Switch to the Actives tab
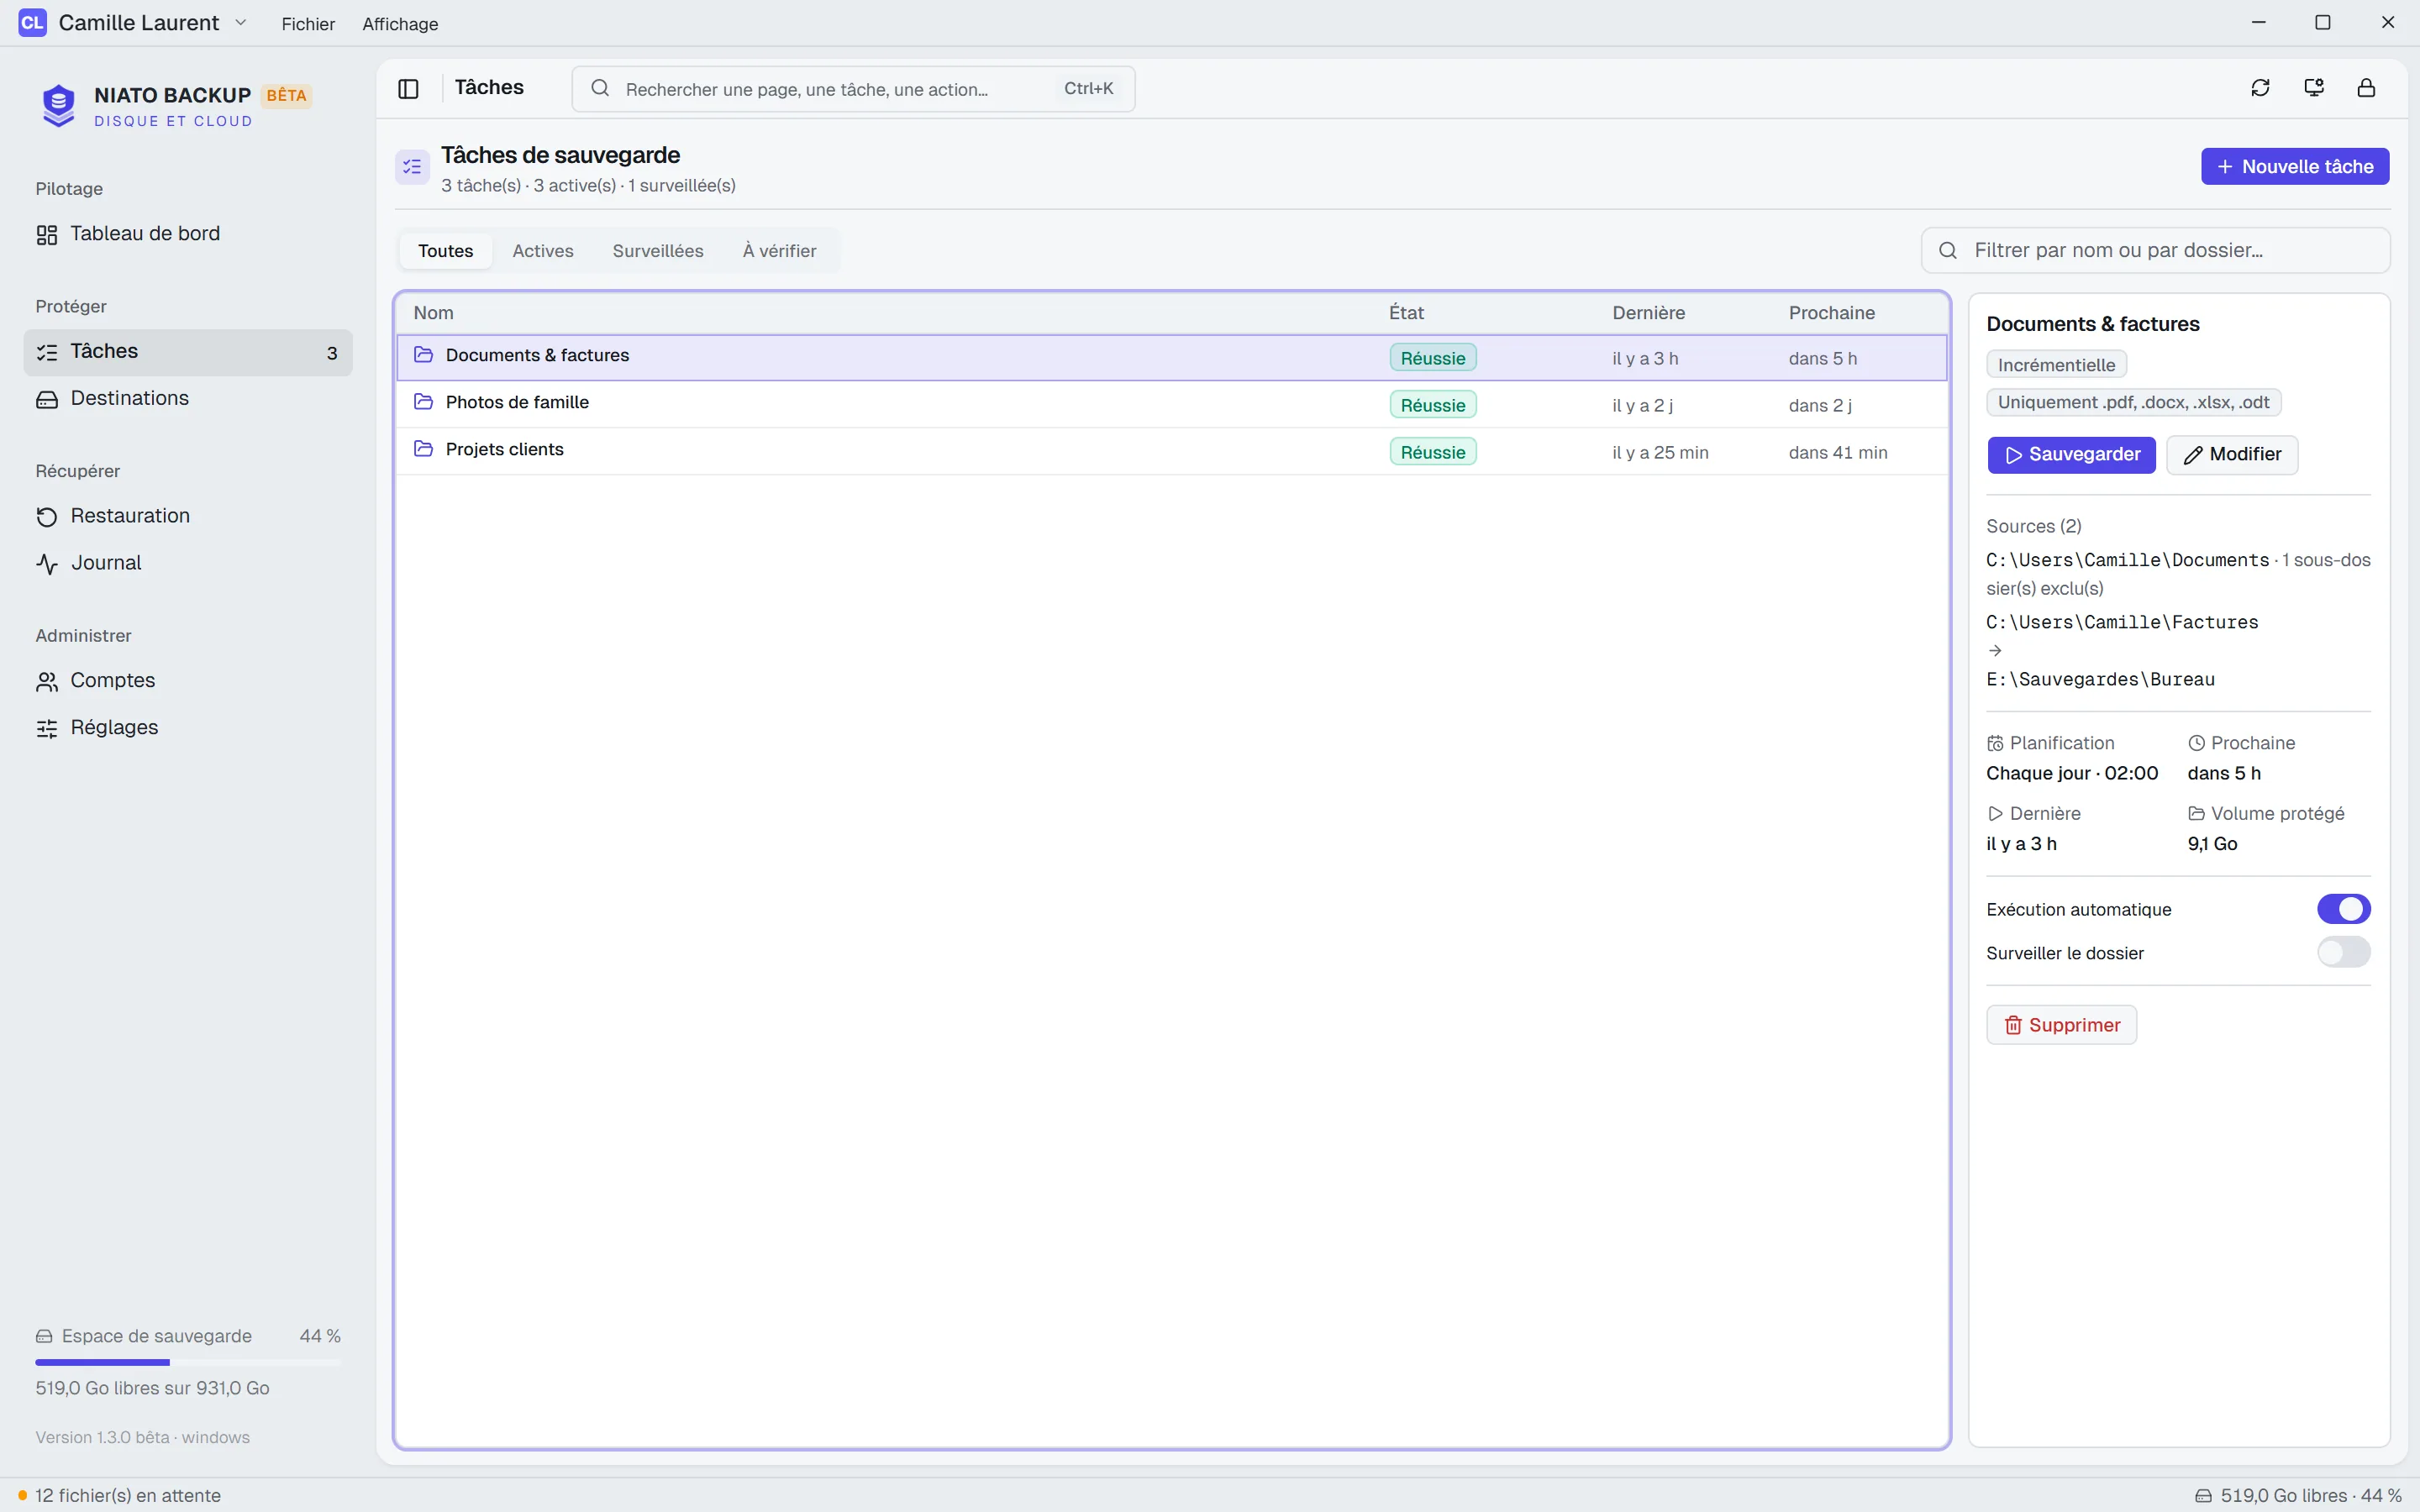 click(x=543, y=251)
